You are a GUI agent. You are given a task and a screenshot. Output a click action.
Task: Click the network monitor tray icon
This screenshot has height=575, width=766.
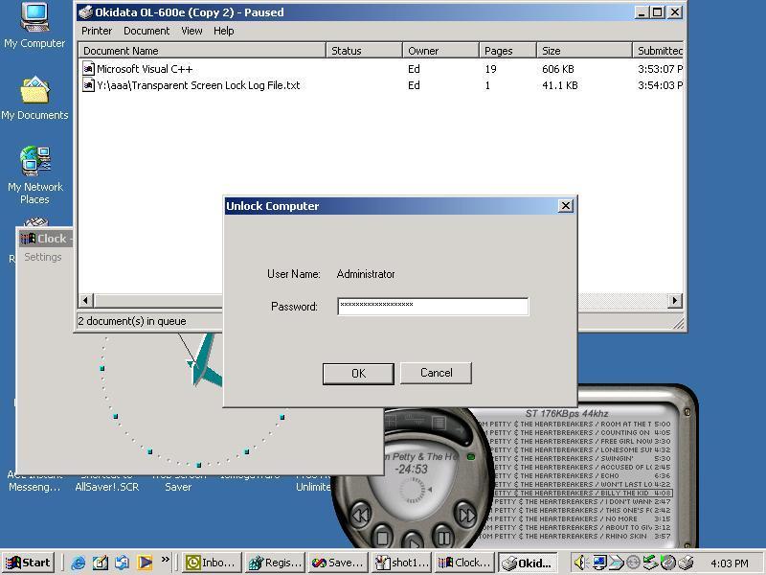point(599,563)
